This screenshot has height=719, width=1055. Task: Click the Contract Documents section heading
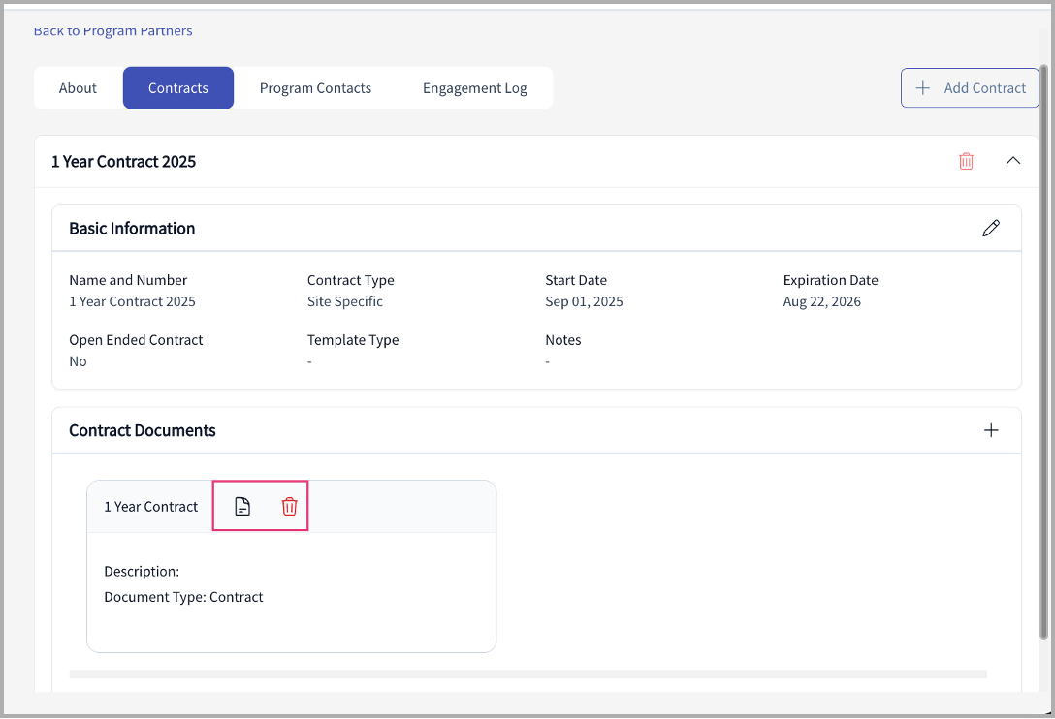pos(143,430)
